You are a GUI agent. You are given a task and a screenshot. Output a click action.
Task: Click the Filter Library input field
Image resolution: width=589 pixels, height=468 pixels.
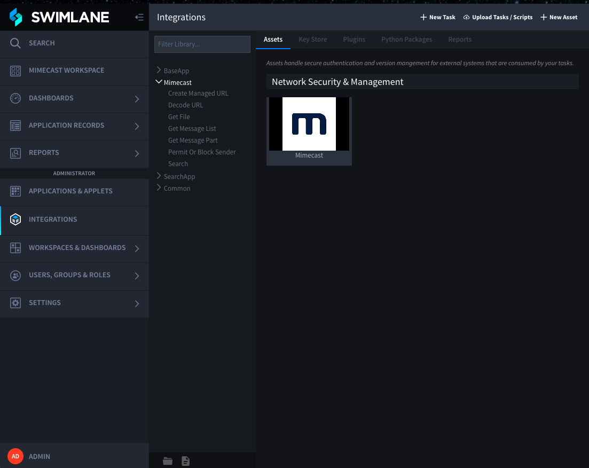(202, 44)
